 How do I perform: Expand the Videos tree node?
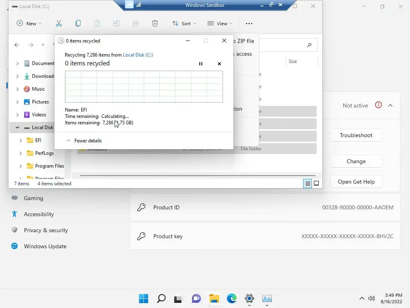[17, 114]
